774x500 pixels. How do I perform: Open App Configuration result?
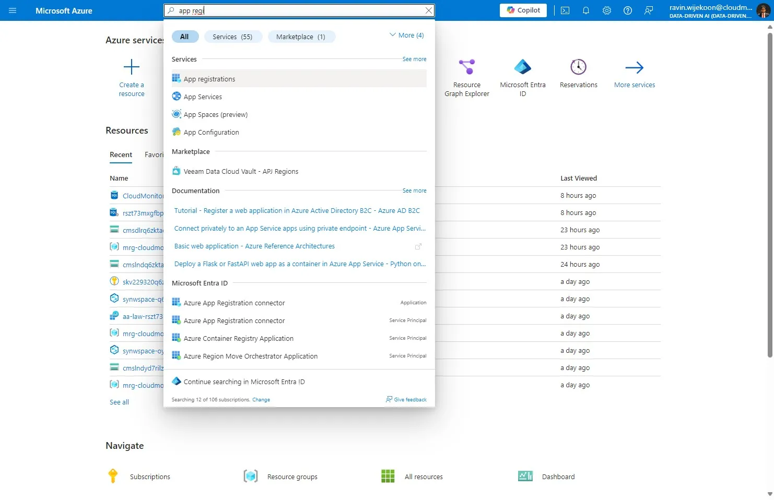pyautogui.click(x=299, y=132)
